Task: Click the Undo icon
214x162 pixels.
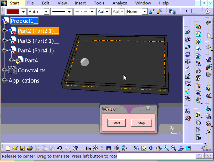Action: (x=59, y=148)
